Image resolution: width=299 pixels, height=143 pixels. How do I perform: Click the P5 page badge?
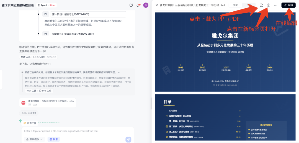[x=46, y=14]
